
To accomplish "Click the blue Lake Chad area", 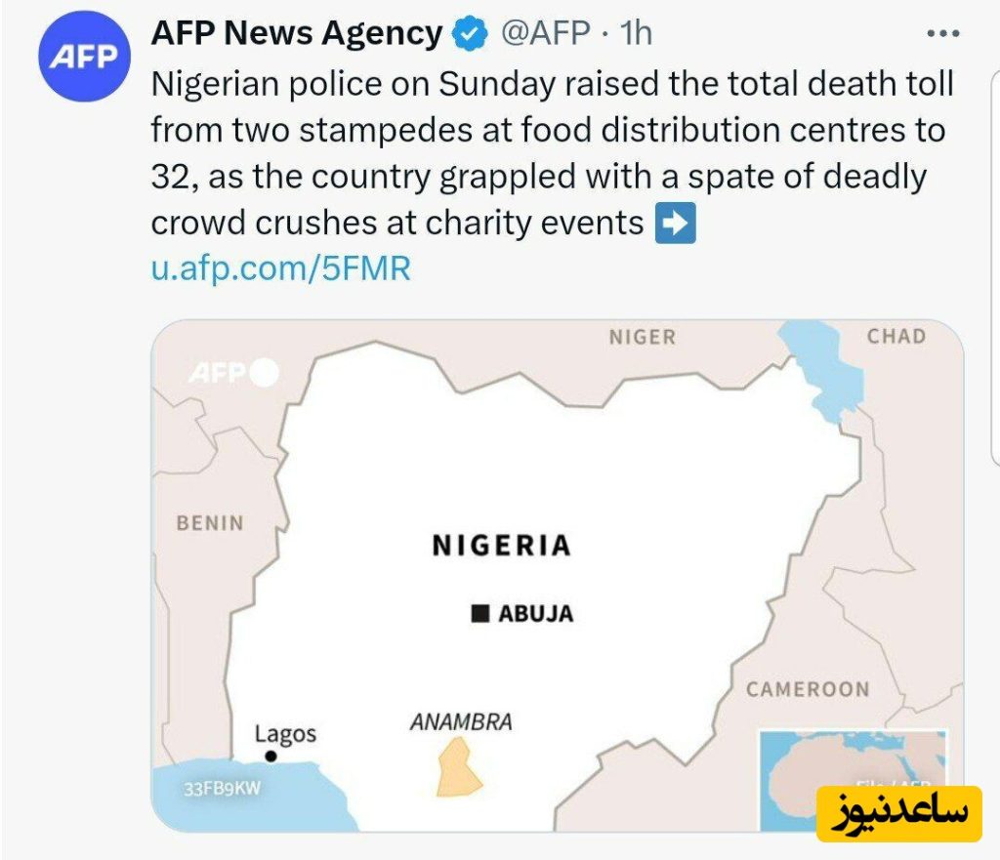I will pos(825,366).
